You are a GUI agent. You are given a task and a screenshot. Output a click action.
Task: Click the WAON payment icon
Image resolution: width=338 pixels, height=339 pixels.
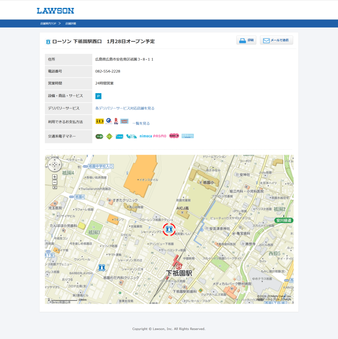[x=124, y=121]
